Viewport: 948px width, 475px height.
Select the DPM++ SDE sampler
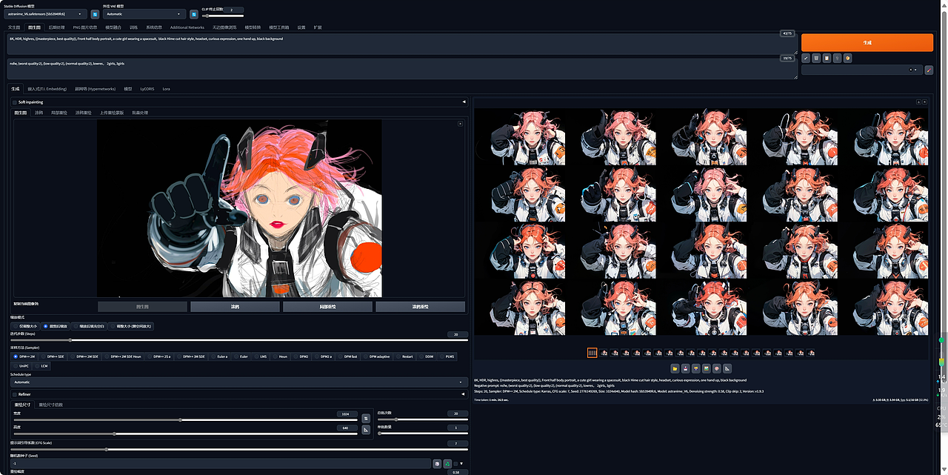(53, 356)
